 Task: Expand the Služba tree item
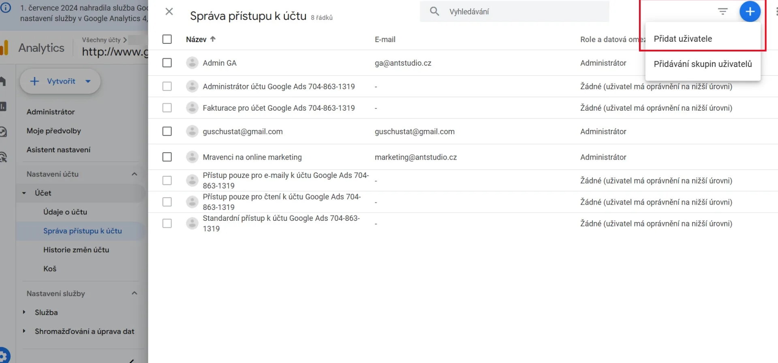click(24, 312)
